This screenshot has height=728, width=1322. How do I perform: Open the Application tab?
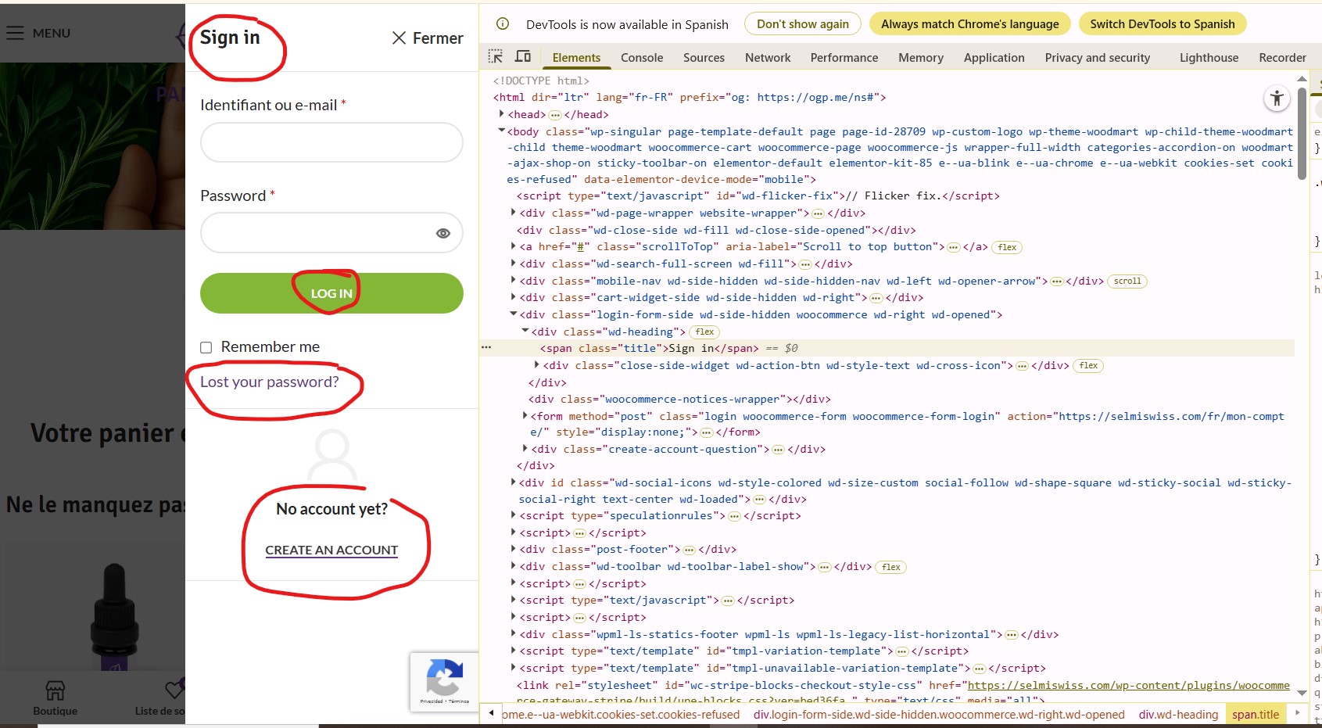click(994, 57)
